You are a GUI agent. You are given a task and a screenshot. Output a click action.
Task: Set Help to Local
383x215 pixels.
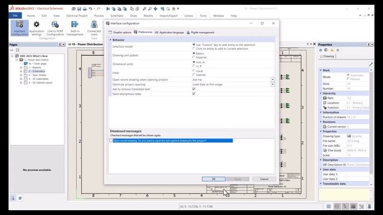coord(194,71)
